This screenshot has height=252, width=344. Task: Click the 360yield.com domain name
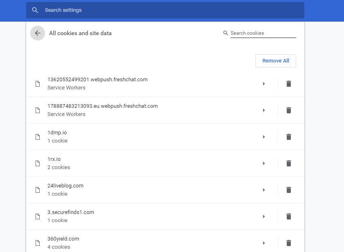(63, 239)
